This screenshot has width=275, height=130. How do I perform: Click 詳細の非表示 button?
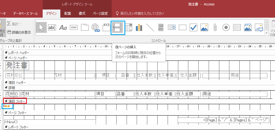(x=19, y=32)
